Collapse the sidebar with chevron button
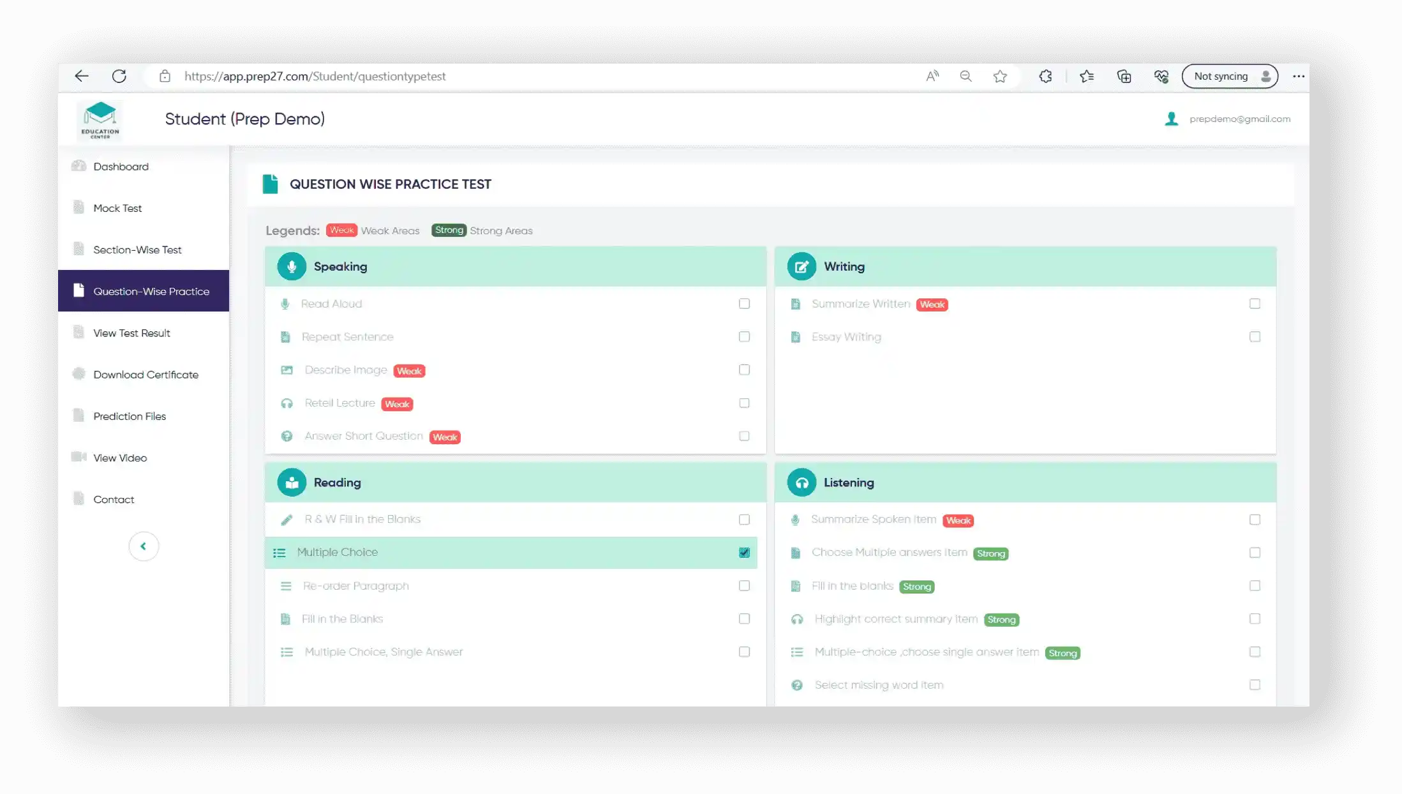 (144, 546)
